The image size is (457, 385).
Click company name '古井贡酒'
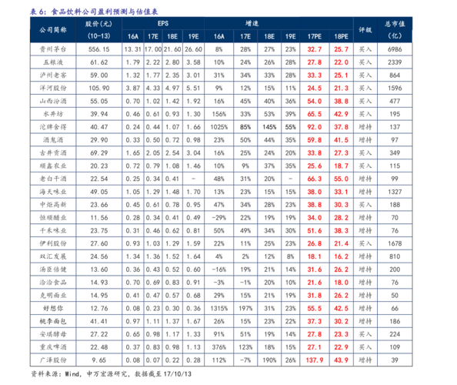pos(53,152)
